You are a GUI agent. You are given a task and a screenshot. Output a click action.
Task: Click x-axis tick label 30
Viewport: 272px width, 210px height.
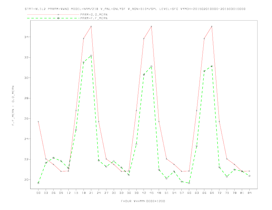(x=114, y=193)
